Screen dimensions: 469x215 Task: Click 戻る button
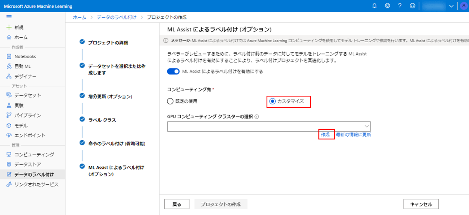pyautogui.click(x=177, y=204)
